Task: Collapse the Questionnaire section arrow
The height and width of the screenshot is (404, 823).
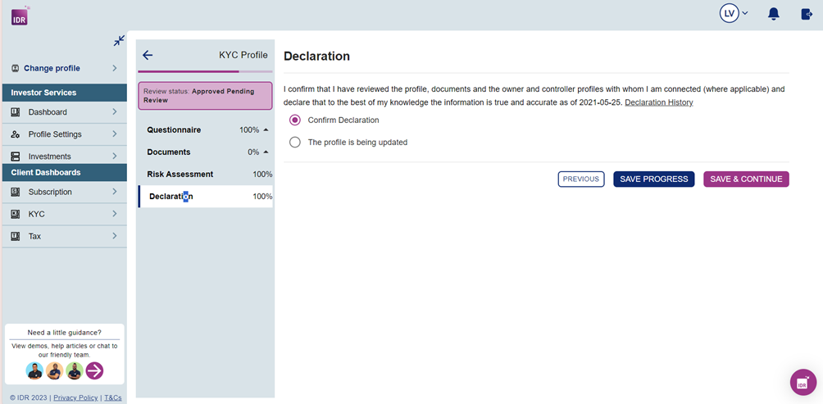Action: coord(266,130)
